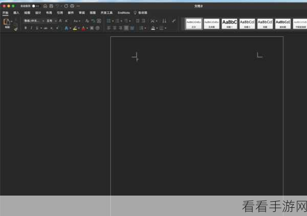
Task: Toggle show paragraph marks button
Action: click(173, 21)
